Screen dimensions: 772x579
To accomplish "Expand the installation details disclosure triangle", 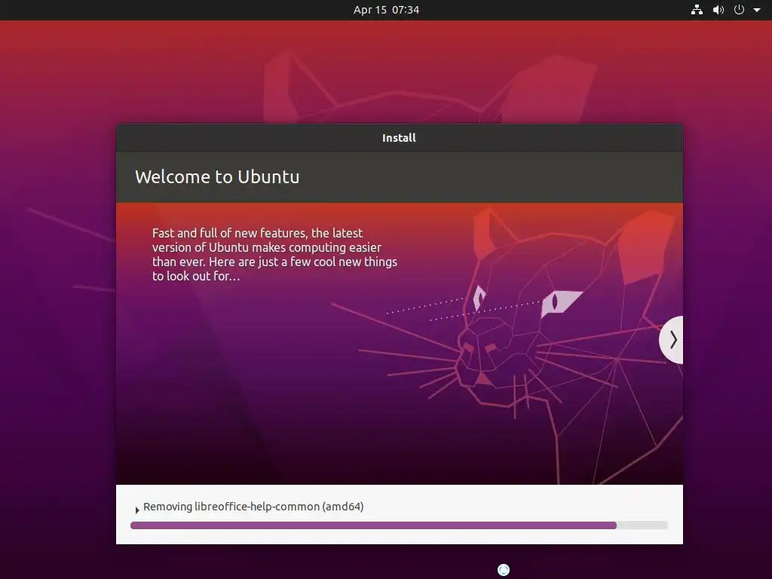I will point(137,510).
